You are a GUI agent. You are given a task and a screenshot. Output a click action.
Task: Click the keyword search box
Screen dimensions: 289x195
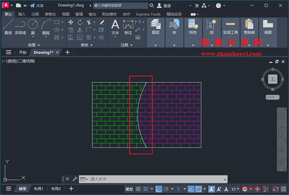point(121,6)
